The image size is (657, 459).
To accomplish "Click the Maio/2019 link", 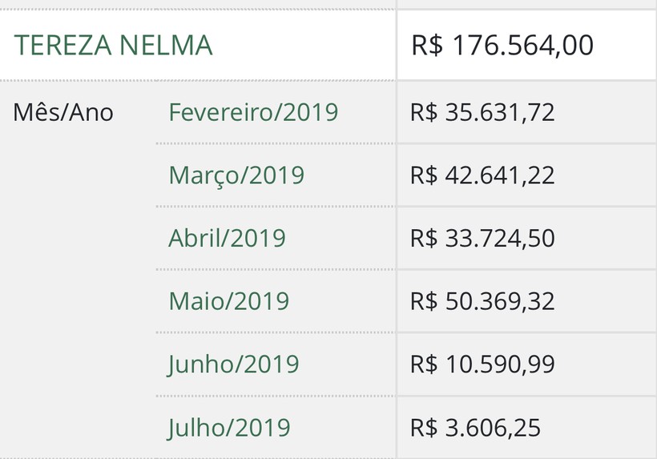I will (x=229, y=301).
